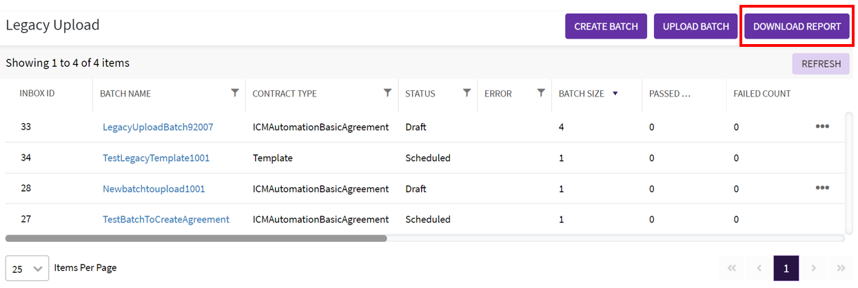
Task: Open filter icon for Status column
Action: pos(467,93)
